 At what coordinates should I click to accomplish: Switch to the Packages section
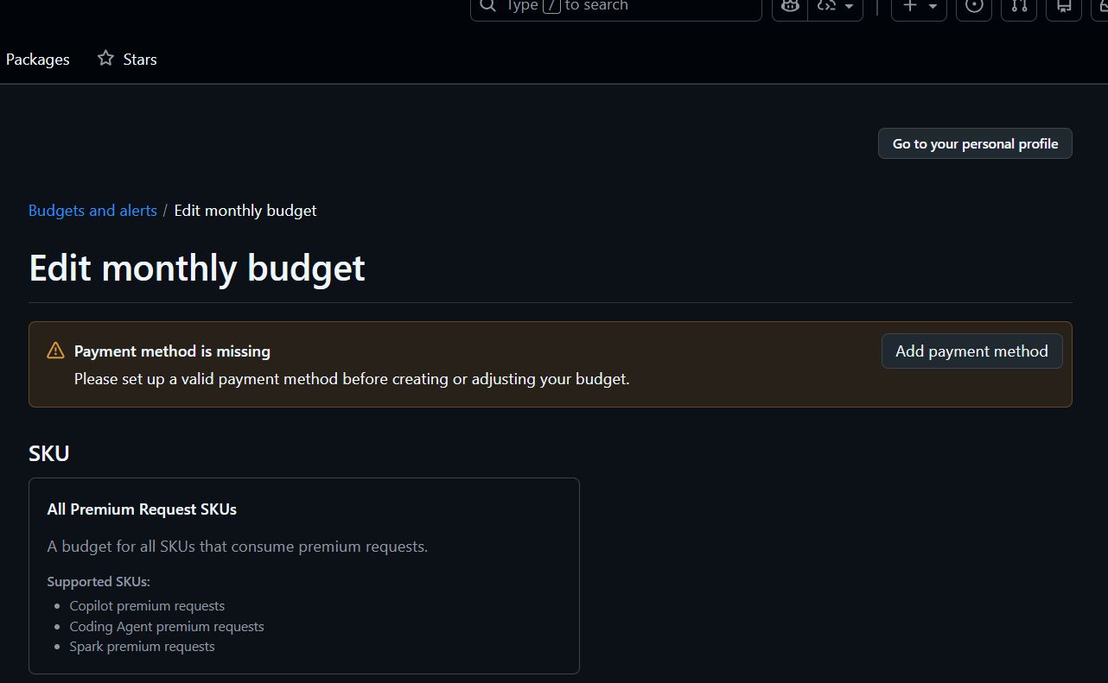[x=37, y=59]
